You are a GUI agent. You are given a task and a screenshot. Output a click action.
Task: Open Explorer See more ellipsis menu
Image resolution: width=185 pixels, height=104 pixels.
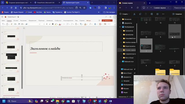coord(163,14)
